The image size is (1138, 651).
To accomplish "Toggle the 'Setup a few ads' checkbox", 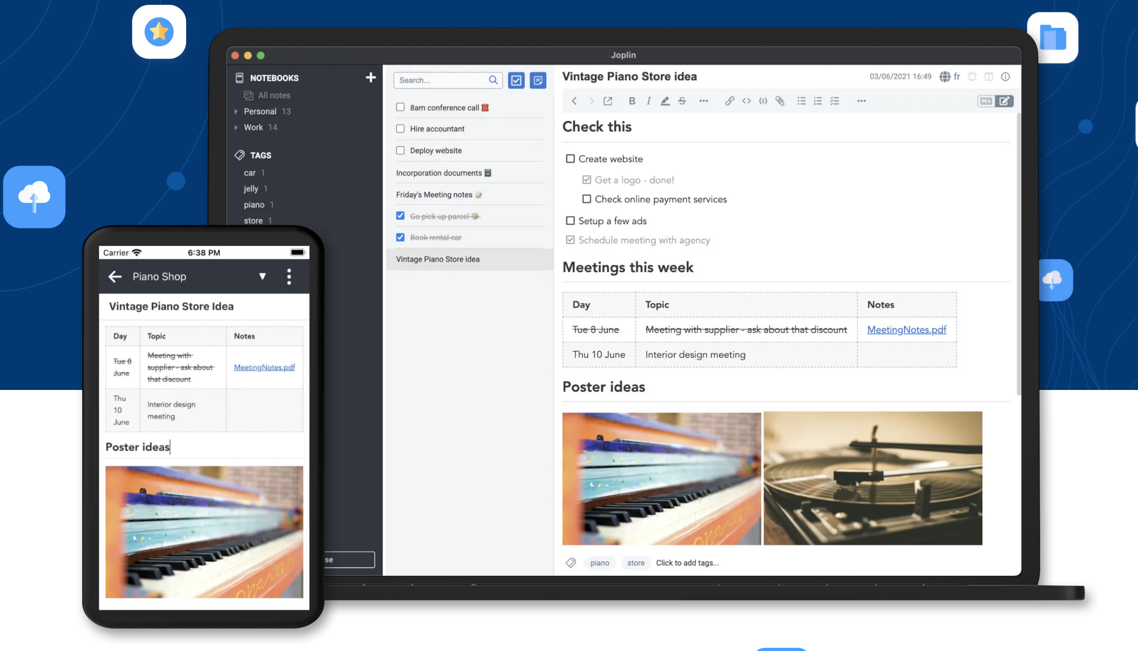I will click(x=570, y=220).
